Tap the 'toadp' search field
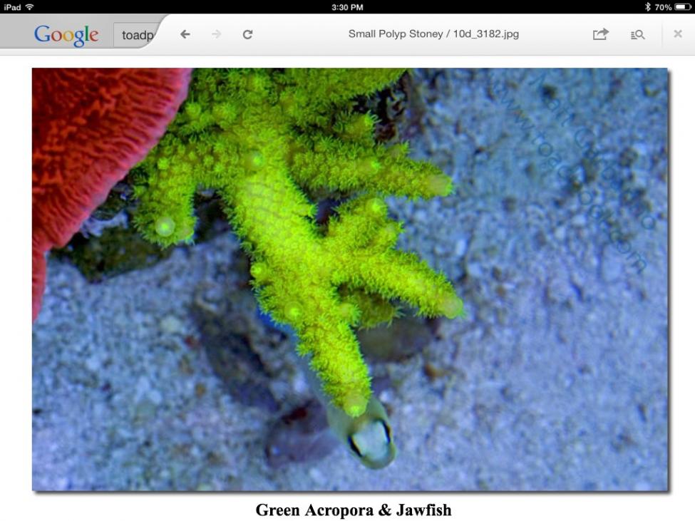The height and width of the screenshot is (521, 695). [x=137, y=34]
